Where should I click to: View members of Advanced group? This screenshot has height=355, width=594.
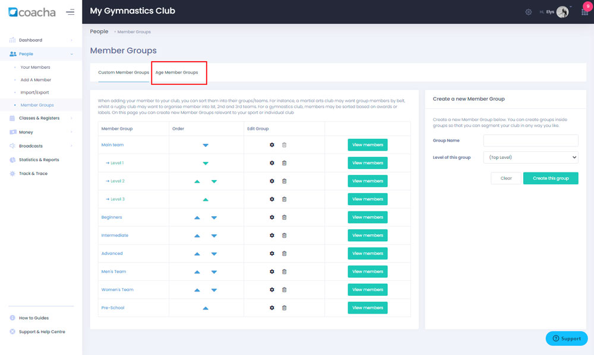tap(367, 254)
